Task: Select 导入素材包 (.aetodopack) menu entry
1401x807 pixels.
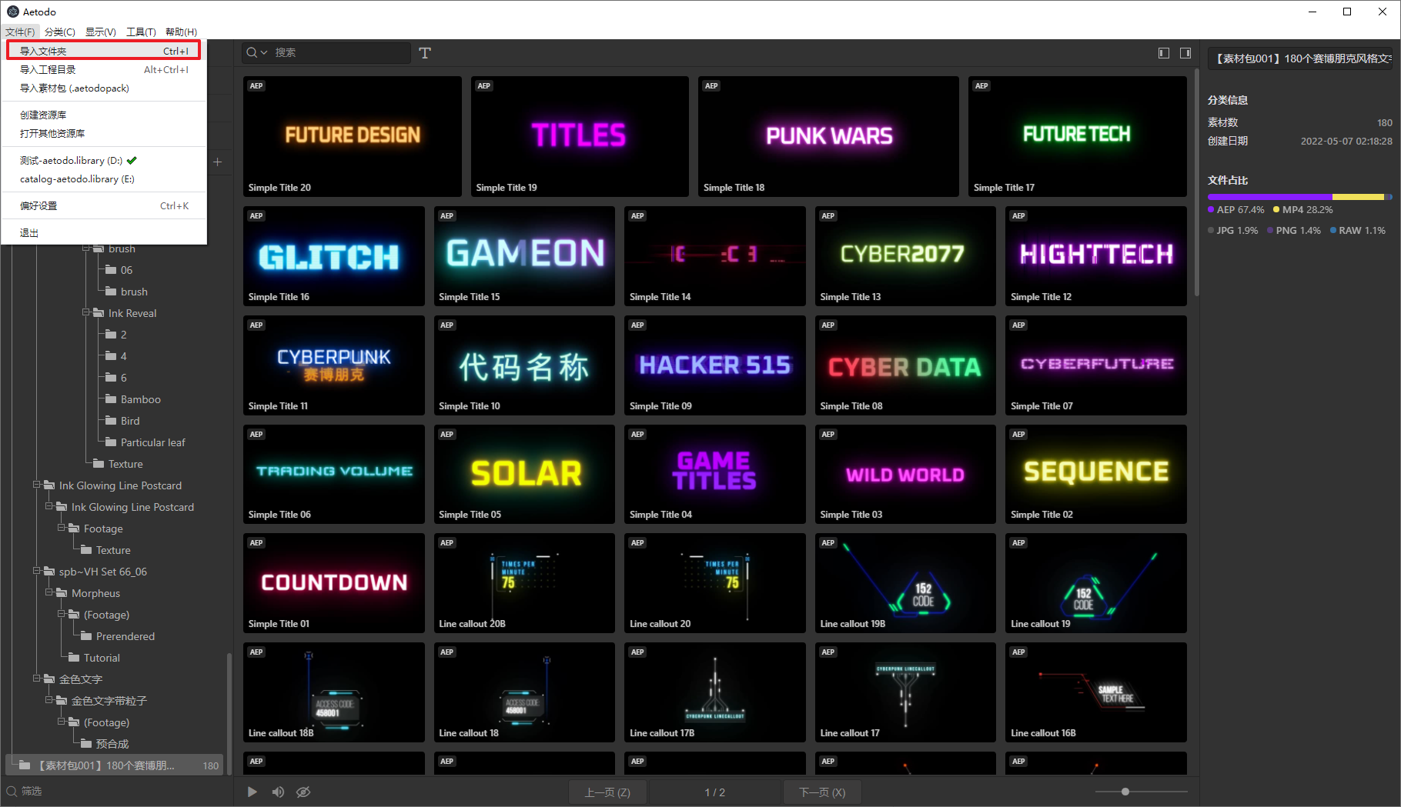Action: 104,88
